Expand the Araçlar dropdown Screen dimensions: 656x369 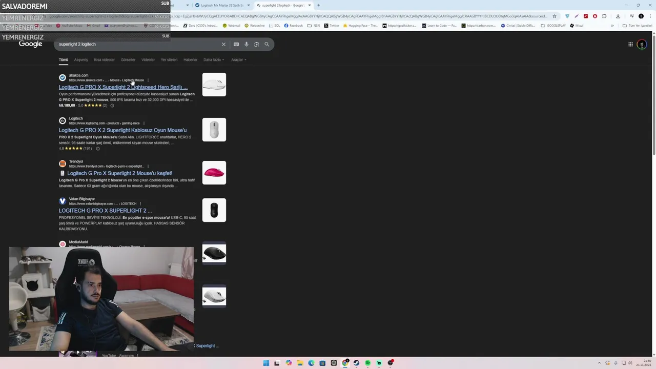238,60
